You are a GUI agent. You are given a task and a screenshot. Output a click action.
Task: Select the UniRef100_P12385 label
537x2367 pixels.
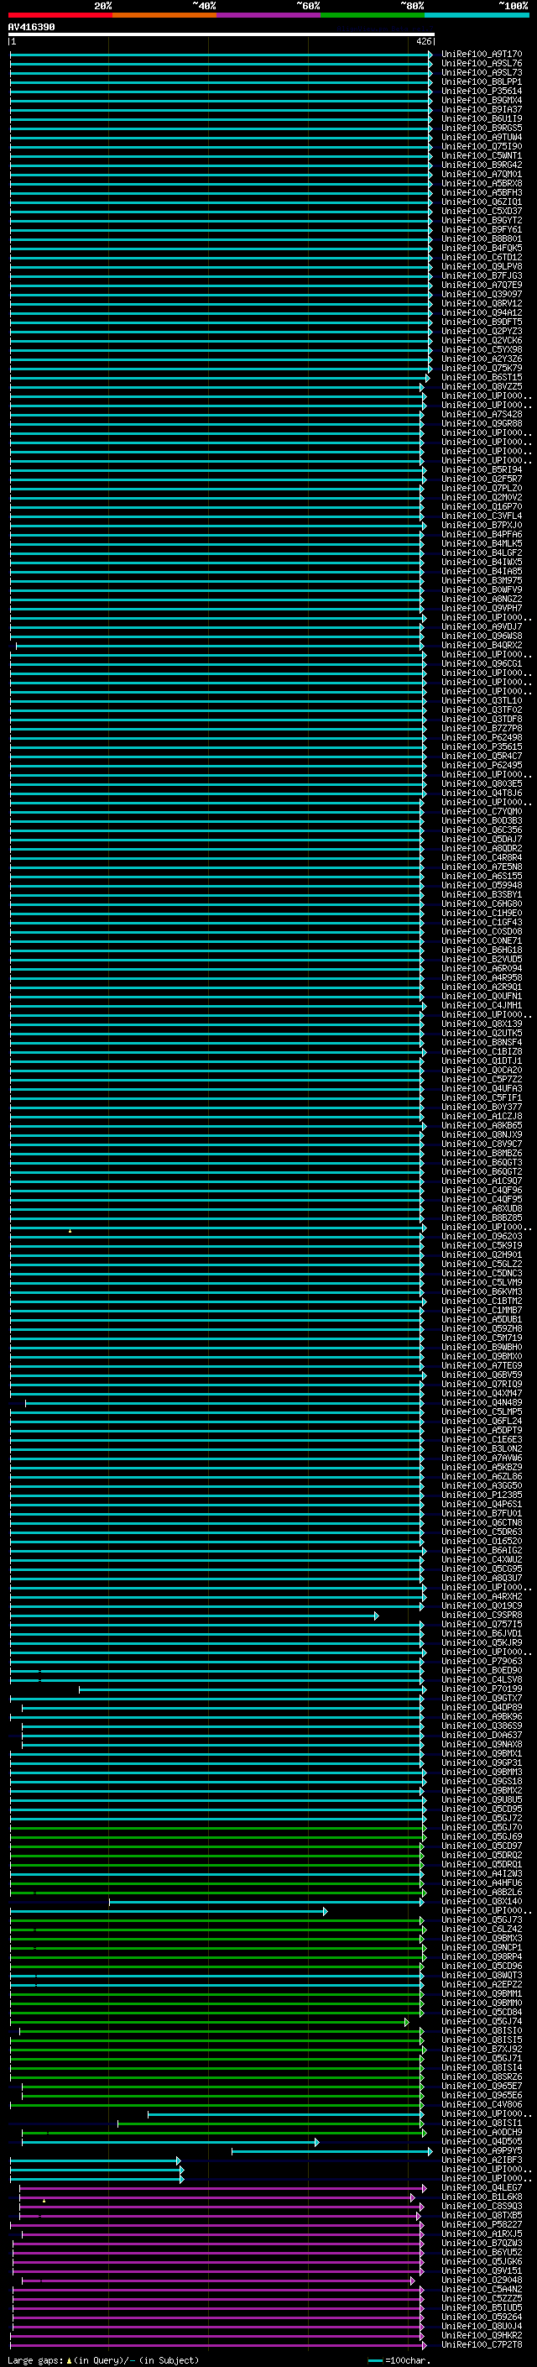pyautogui.click(x=481, y=1496)
